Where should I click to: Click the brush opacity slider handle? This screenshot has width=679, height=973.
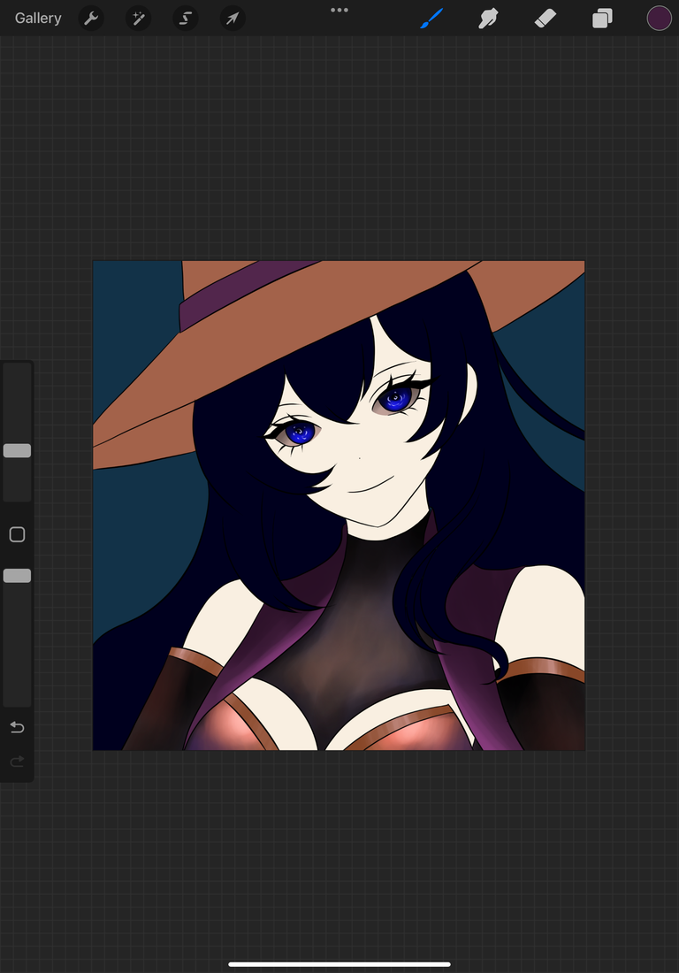pyautogui.click(x=17, y=576)
